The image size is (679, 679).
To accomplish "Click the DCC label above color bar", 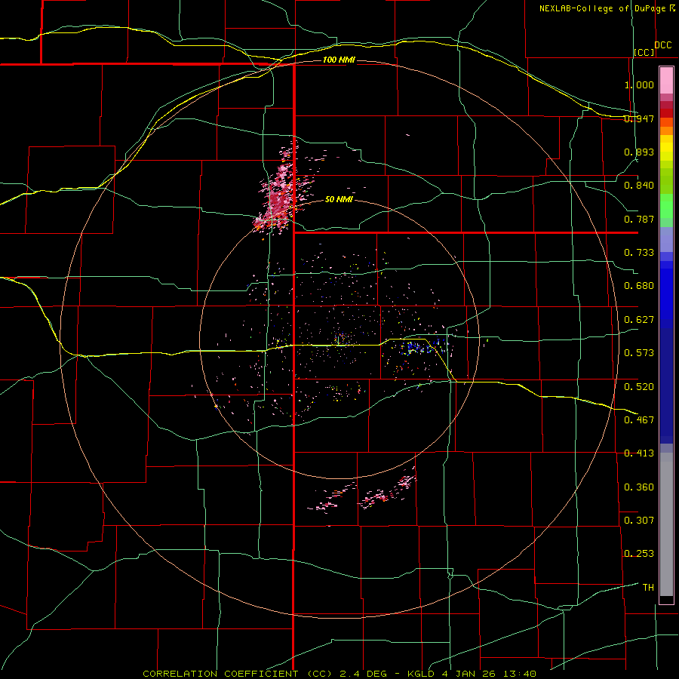I will click(x=663, y=45).
